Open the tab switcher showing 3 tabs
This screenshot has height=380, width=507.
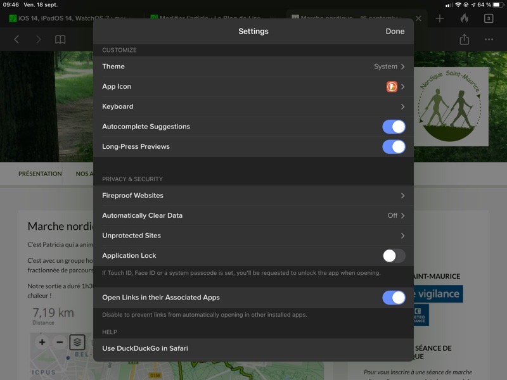489,18
